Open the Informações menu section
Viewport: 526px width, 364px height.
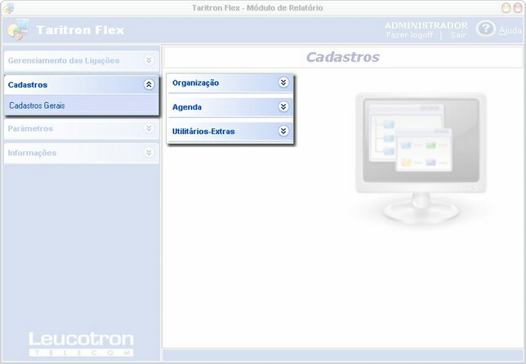[x=82, y=153]
